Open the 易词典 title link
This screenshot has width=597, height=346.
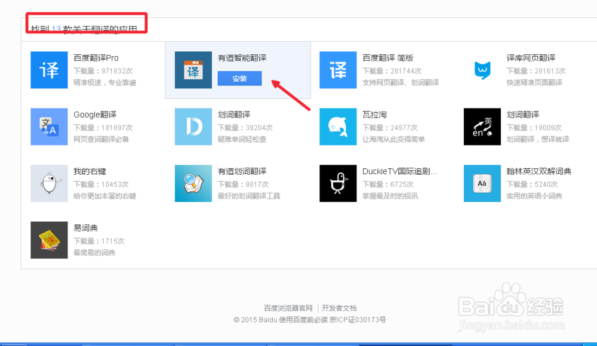point(85,228)
